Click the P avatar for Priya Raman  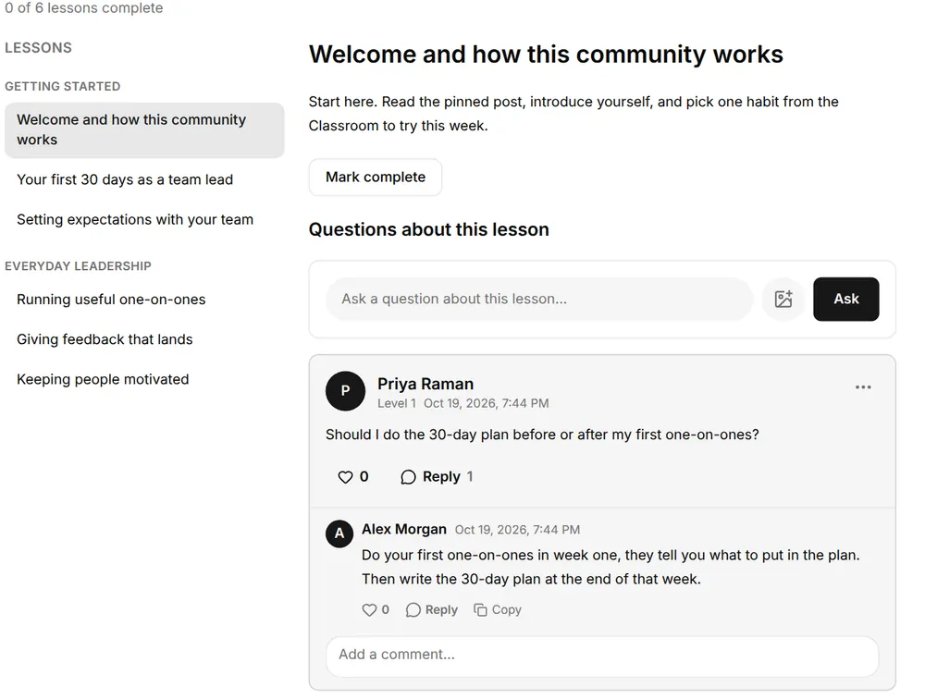pyautogui.click(x=346, y=391)
